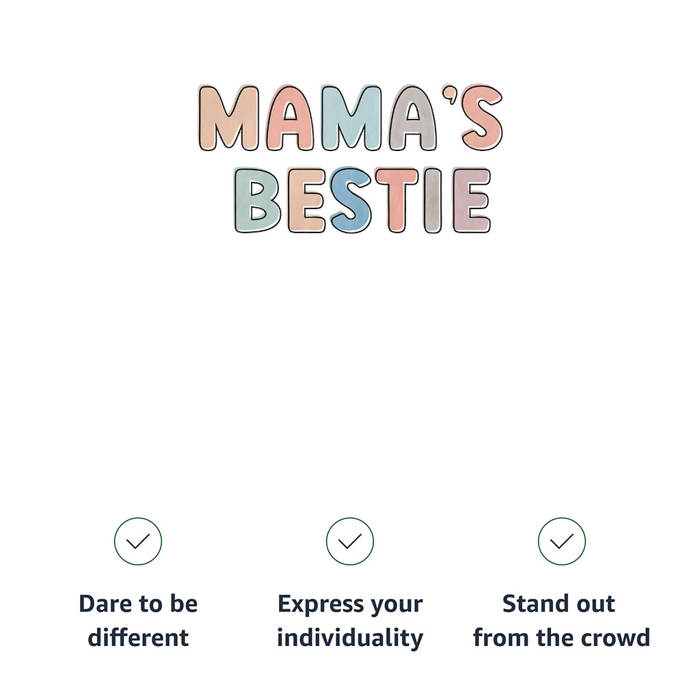
Task: Select the "Stand out from the crowd" text
Action: click(x=561, y=621)
